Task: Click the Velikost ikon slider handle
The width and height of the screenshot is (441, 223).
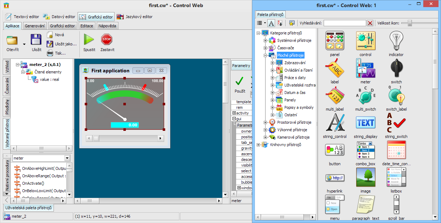Action: click(x=409, y=23)
